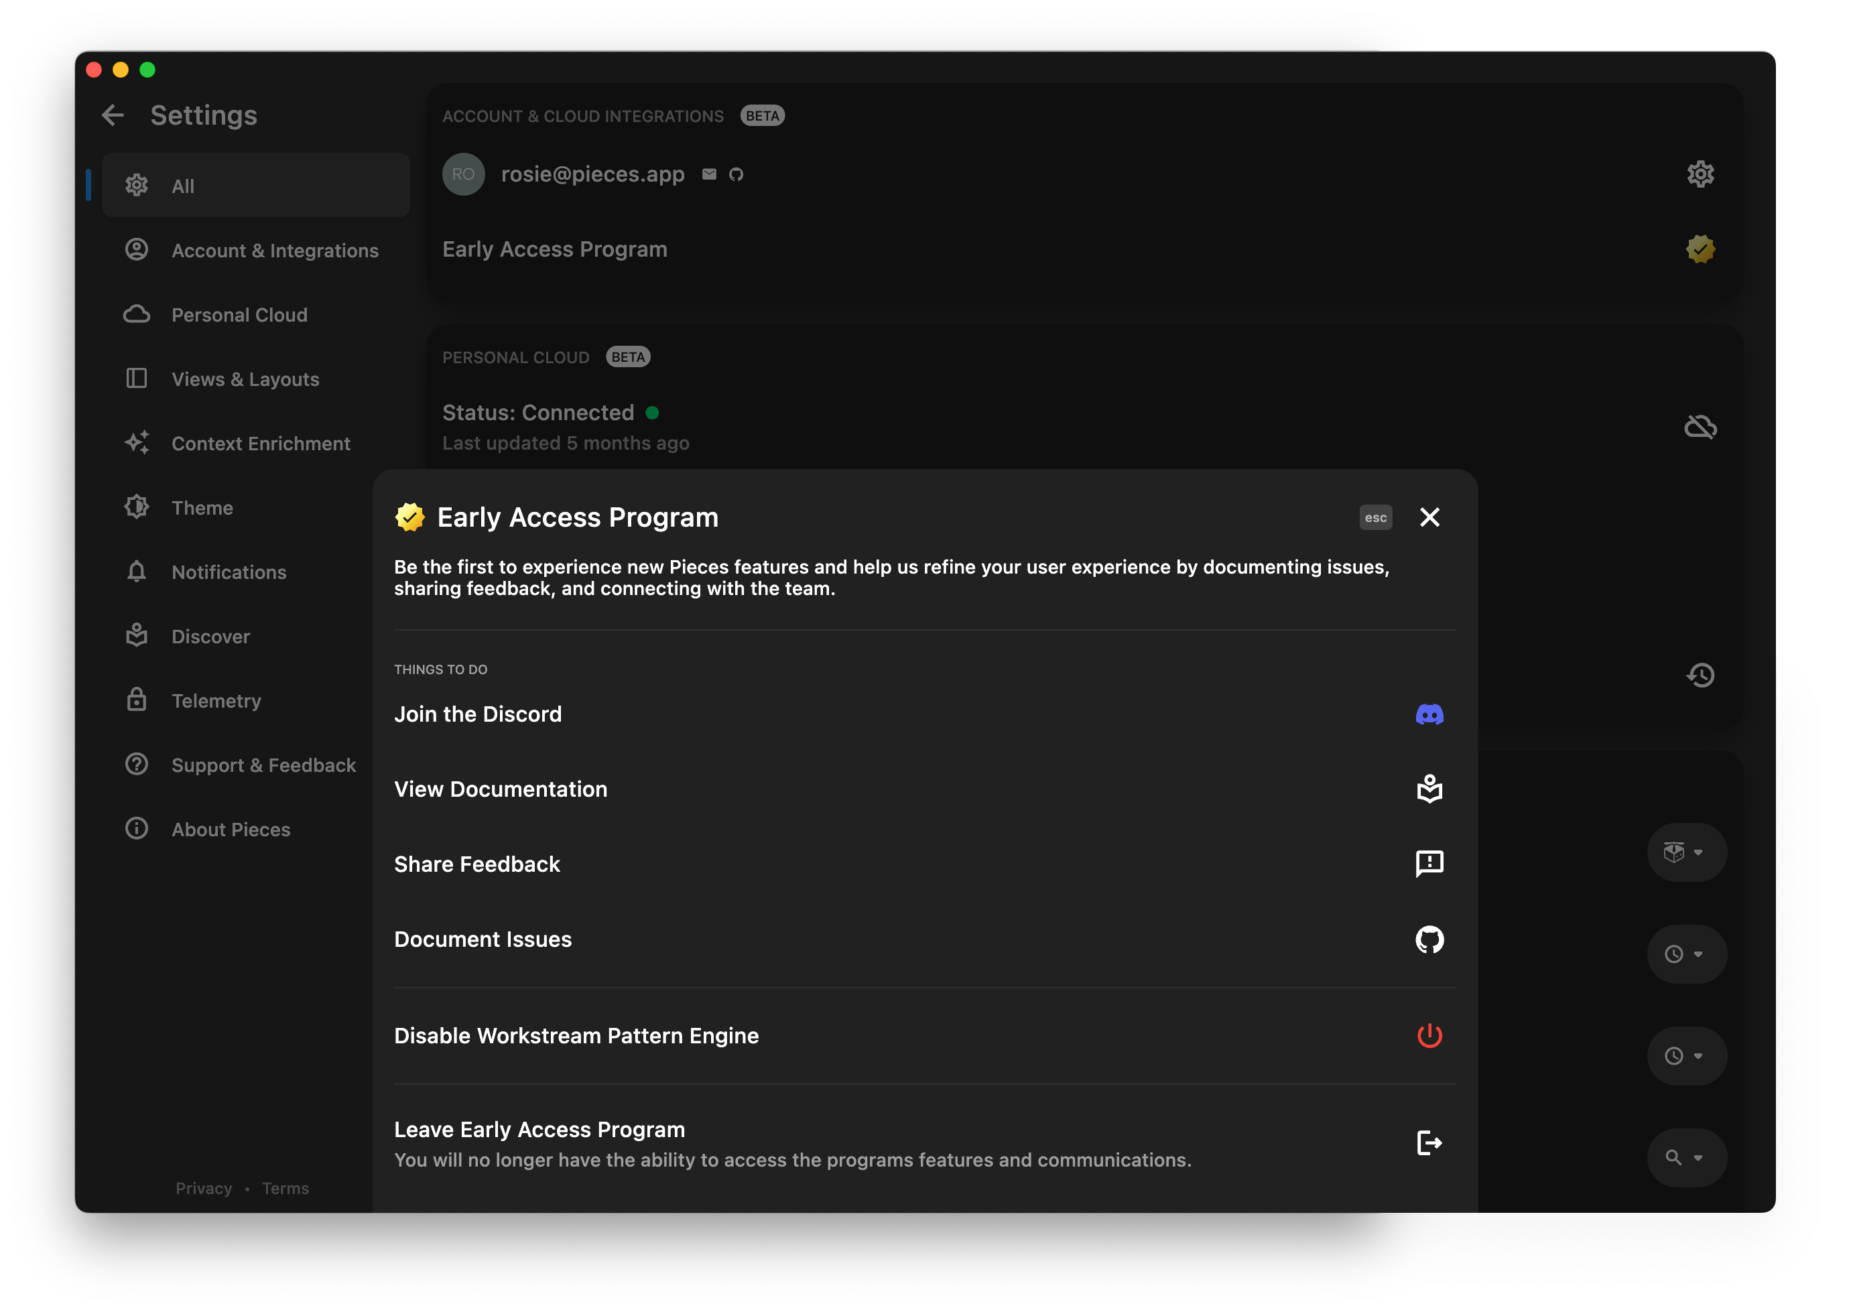Click the cloud icon next to Personal Cloud status

click(x=1699, y=425)
